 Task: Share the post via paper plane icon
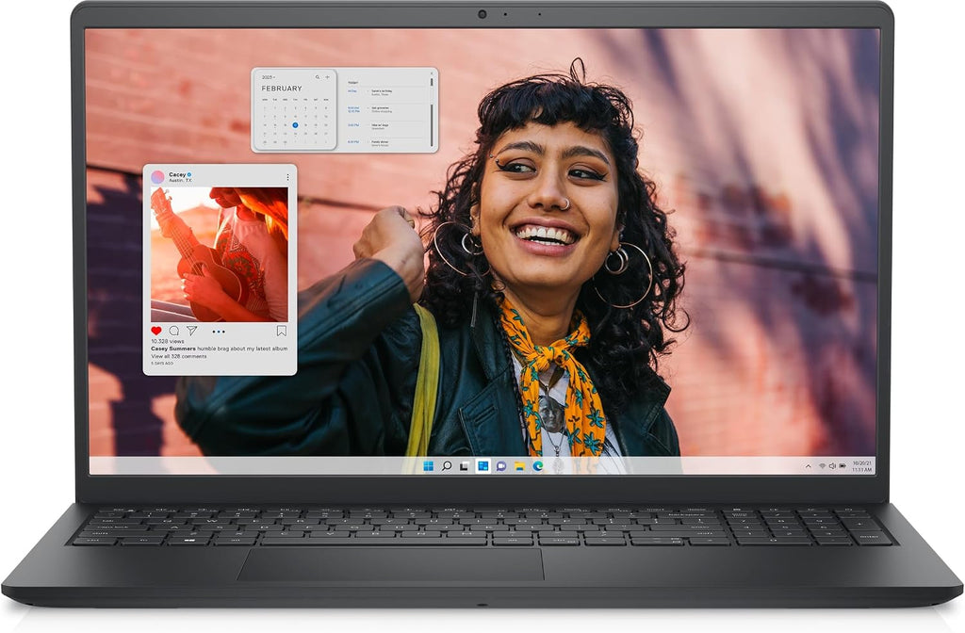coord(192,331)
